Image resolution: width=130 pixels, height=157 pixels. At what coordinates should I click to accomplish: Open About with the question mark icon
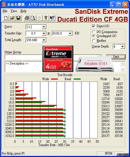click(46, 18)
